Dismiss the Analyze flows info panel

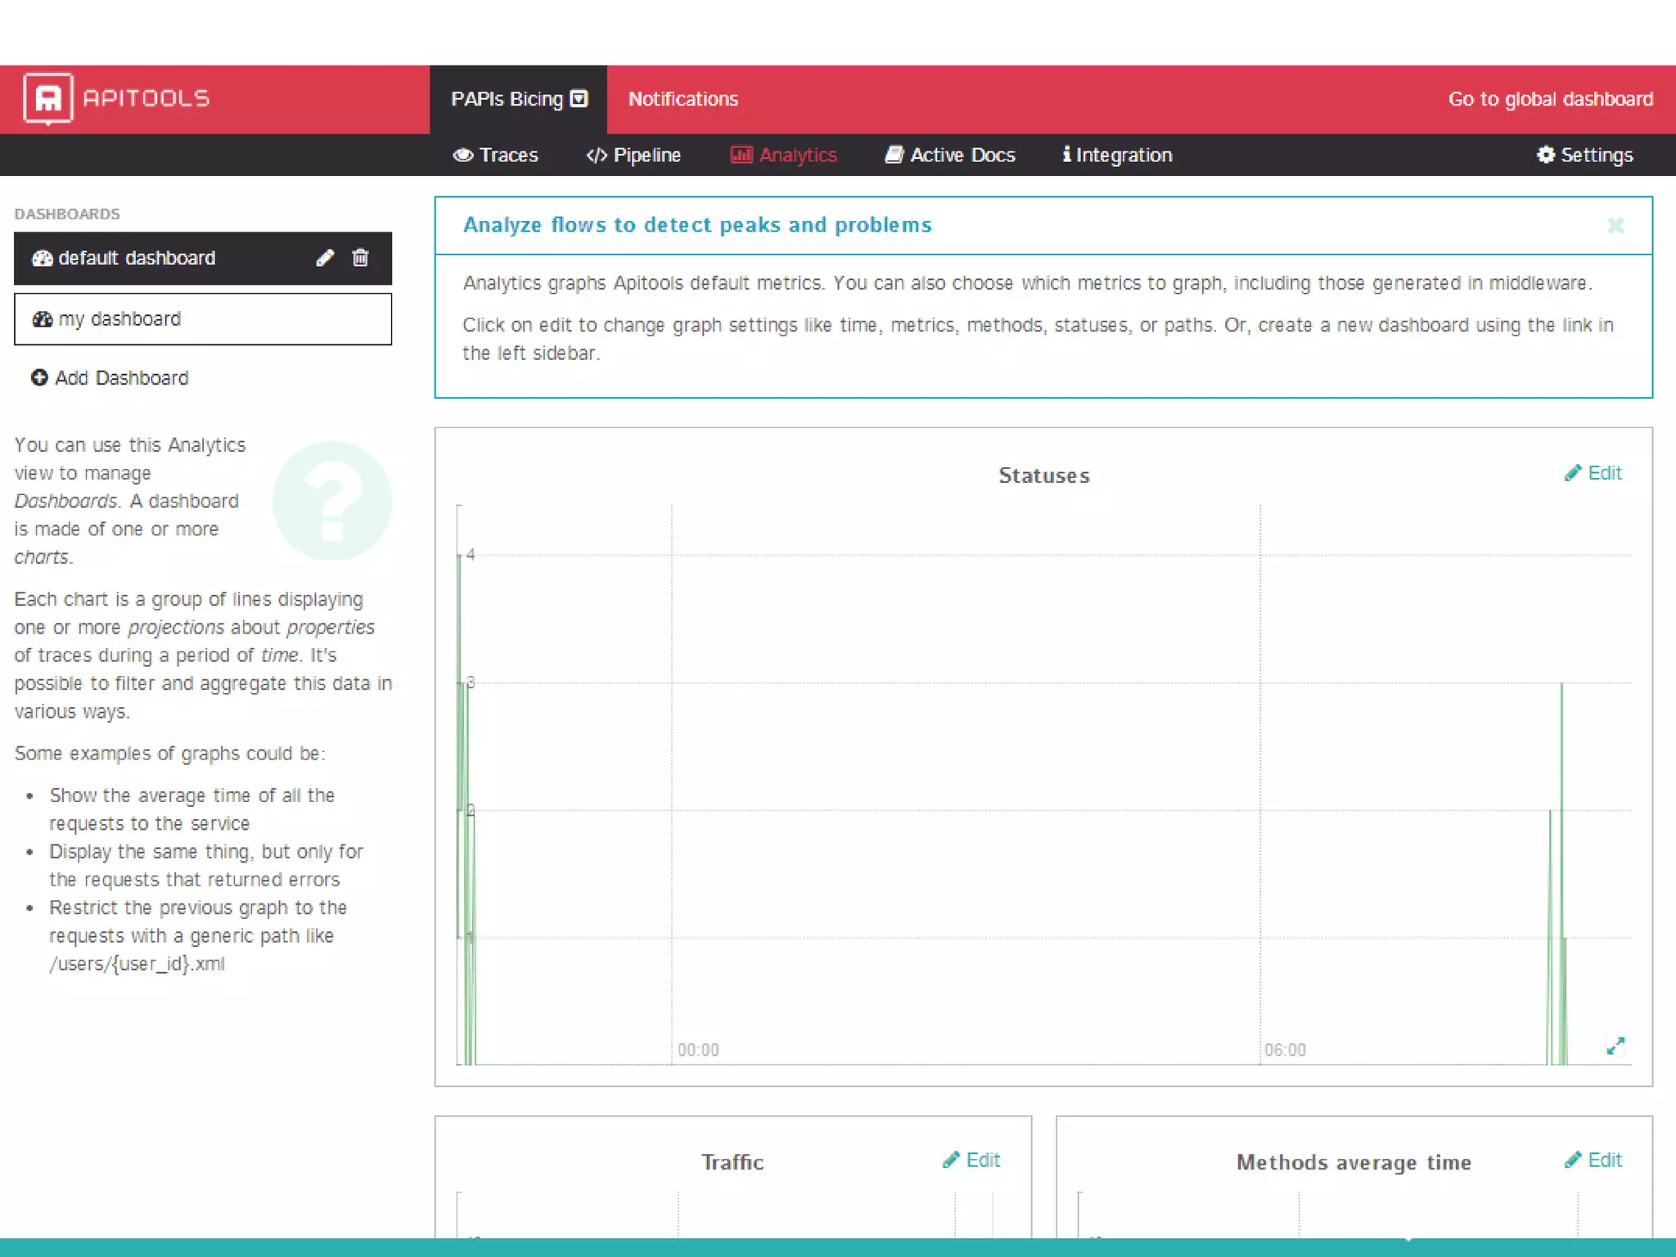(1615, 225)
